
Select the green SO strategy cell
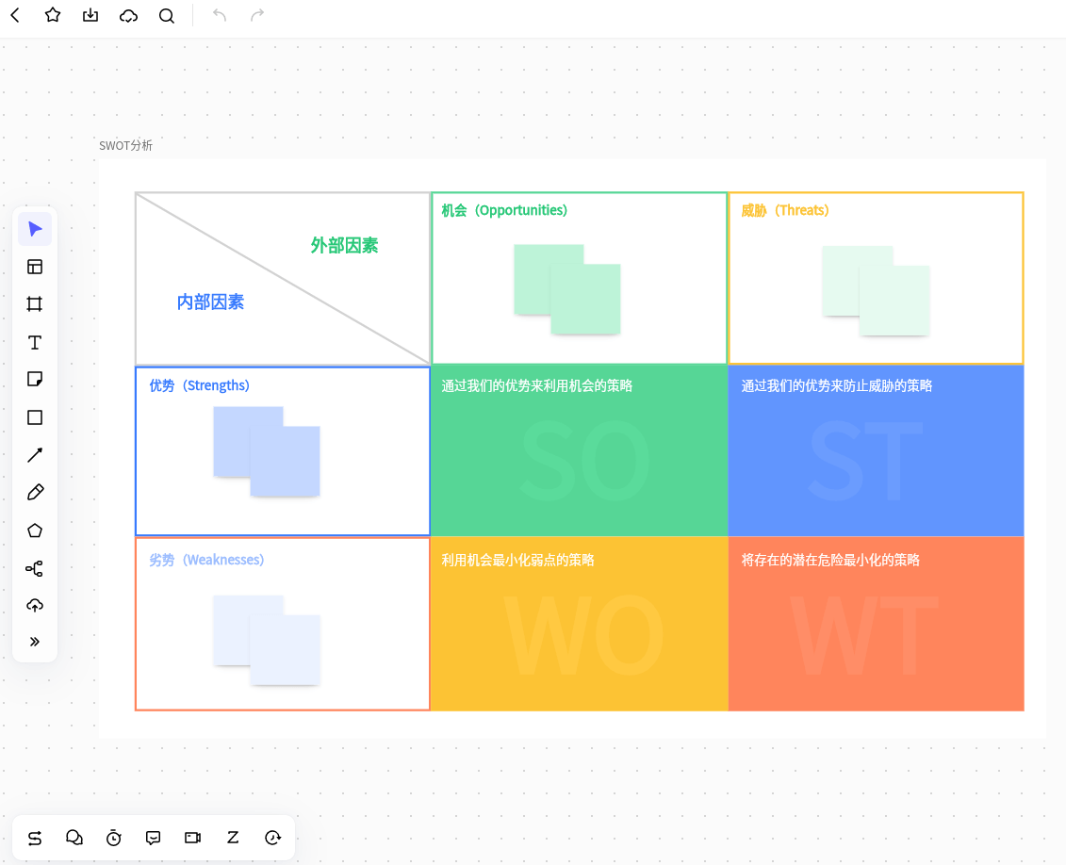click(x=579, y=452)
